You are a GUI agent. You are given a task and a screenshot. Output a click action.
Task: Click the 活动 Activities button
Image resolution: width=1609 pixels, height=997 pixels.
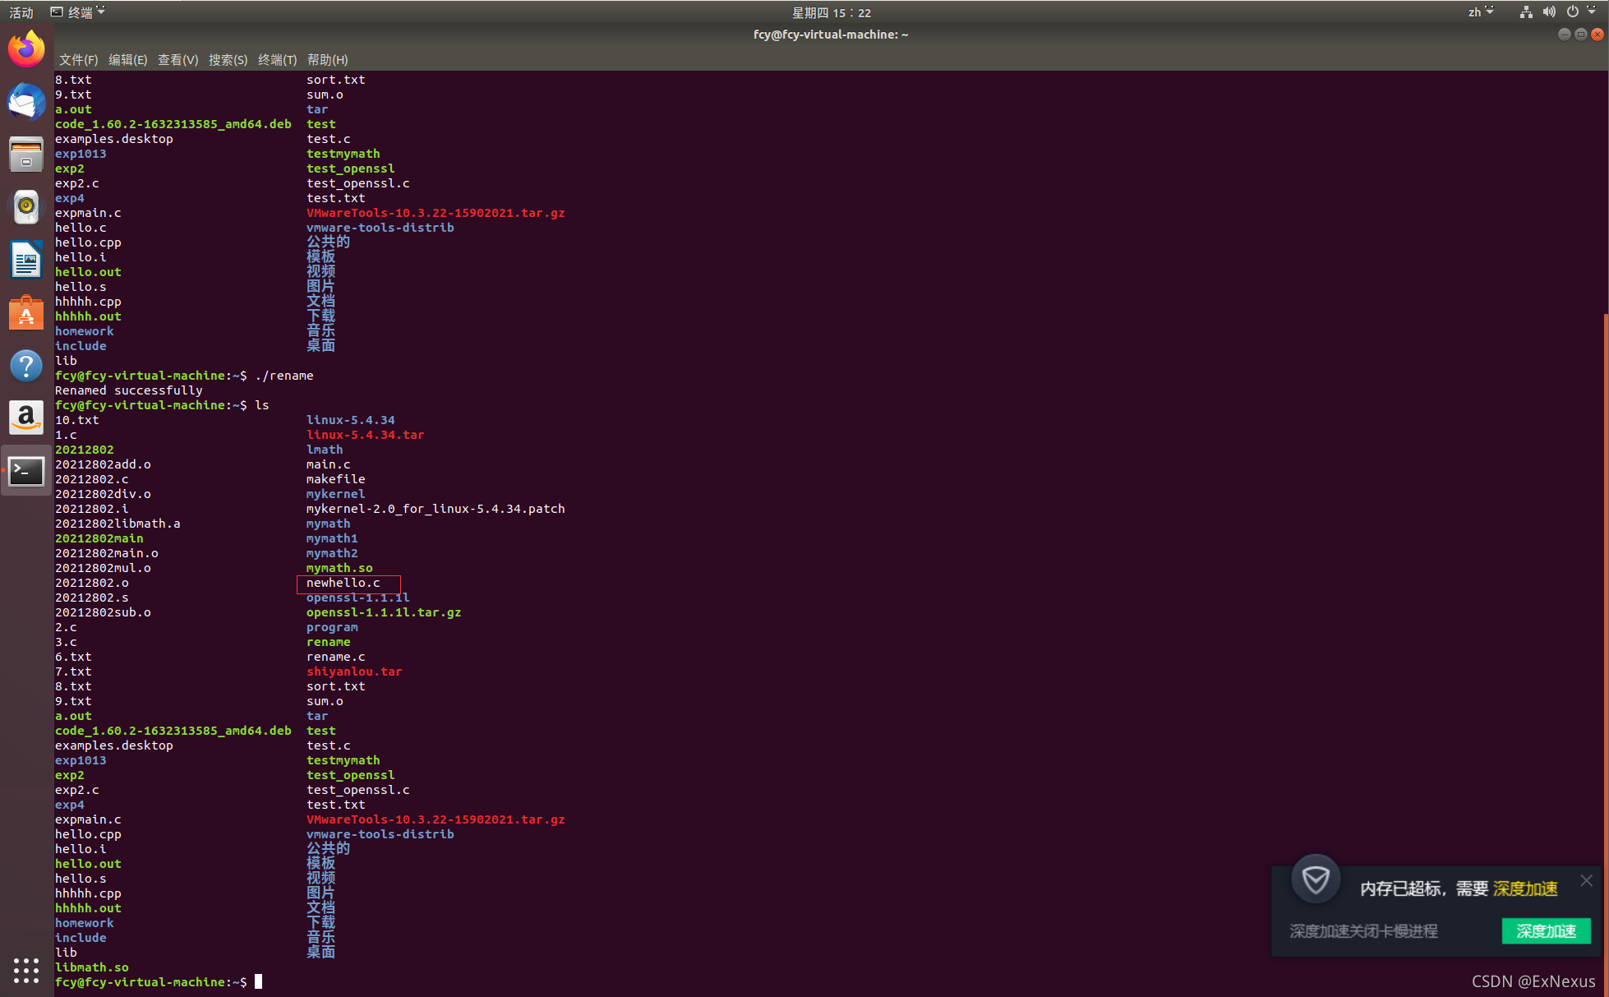21,12
